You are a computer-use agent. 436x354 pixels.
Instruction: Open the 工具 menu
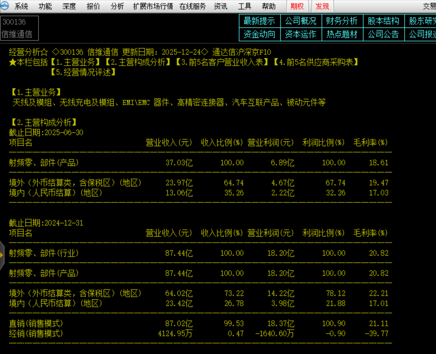click(245, 6)
